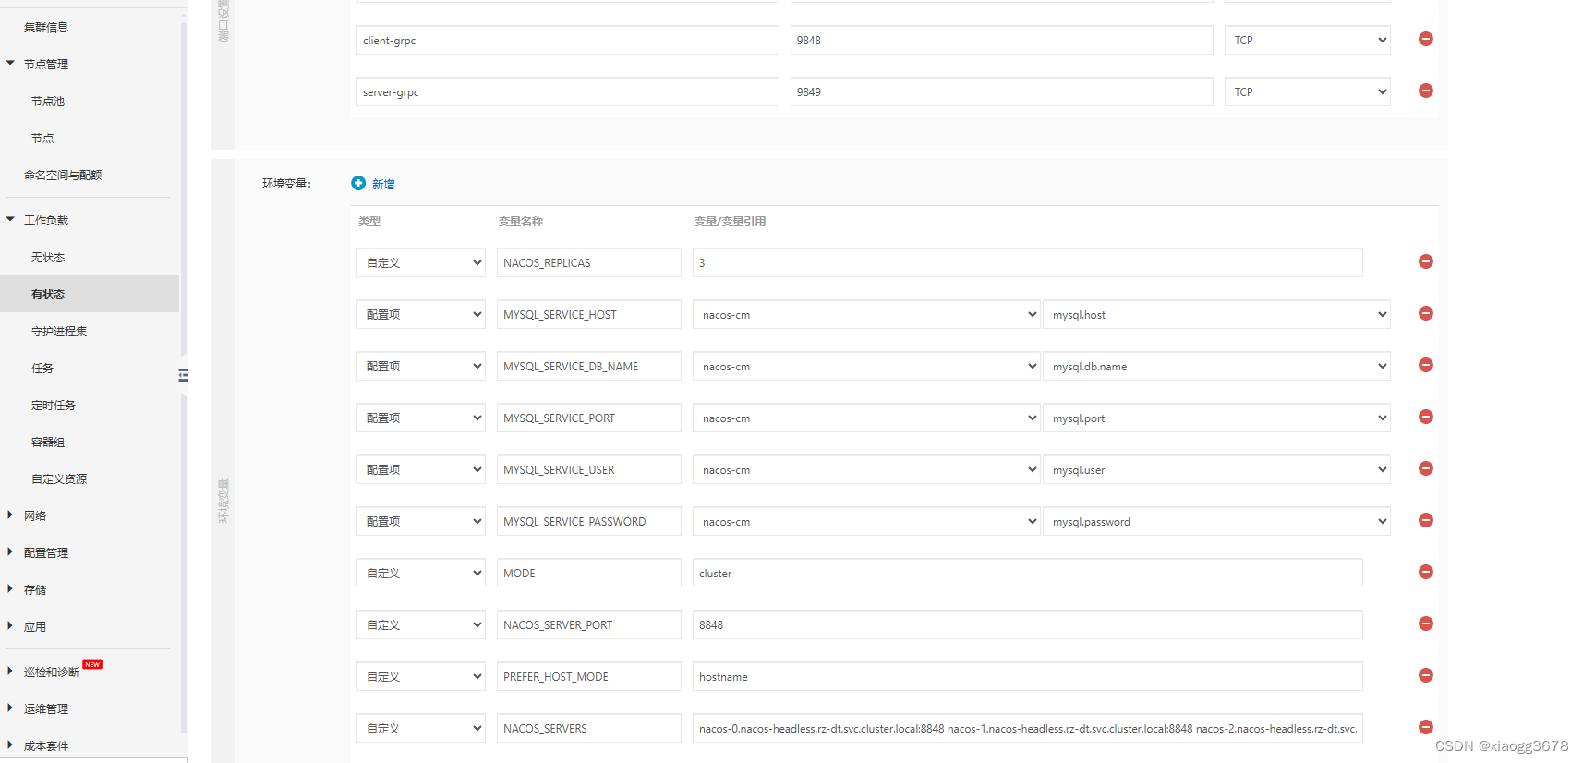Remove the NACOS_REPLICAS variable row
This screenshot has width=1583, height=763.
(x=1425, y=261)
